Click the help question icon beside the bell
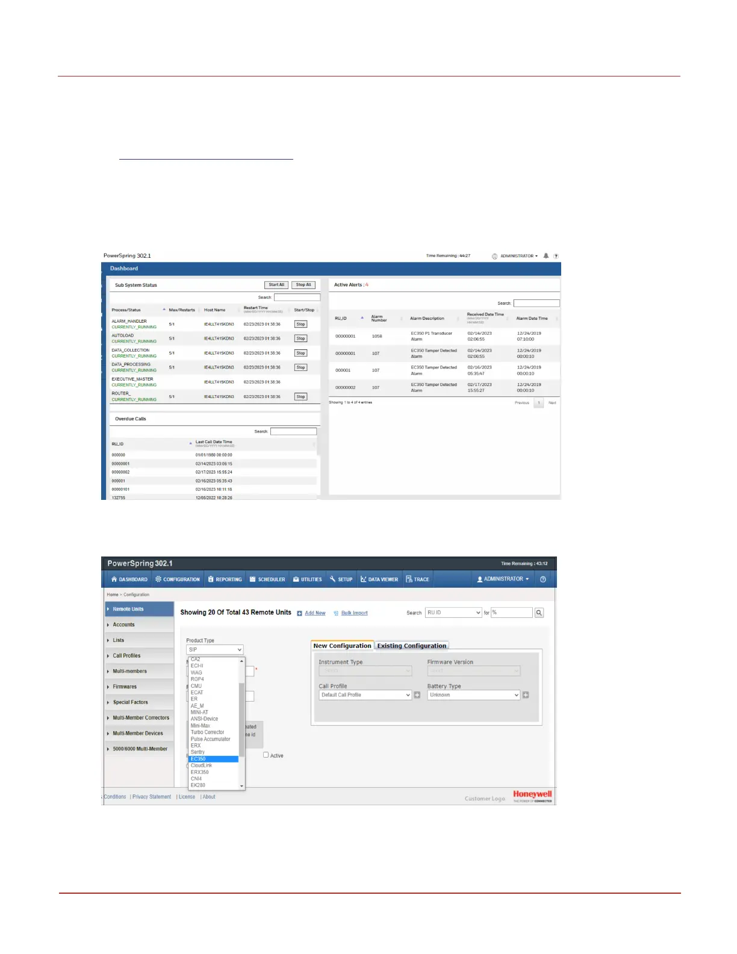737x954 pixels. [x=556, y=256]
